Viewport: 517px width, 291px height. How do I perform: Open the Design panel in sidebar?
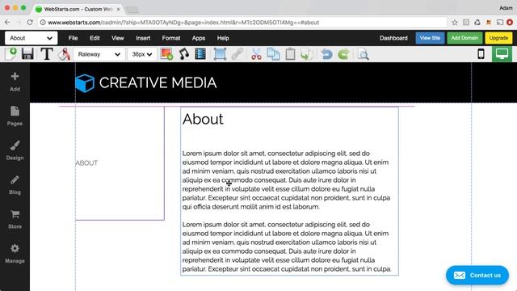coord(15,150)
